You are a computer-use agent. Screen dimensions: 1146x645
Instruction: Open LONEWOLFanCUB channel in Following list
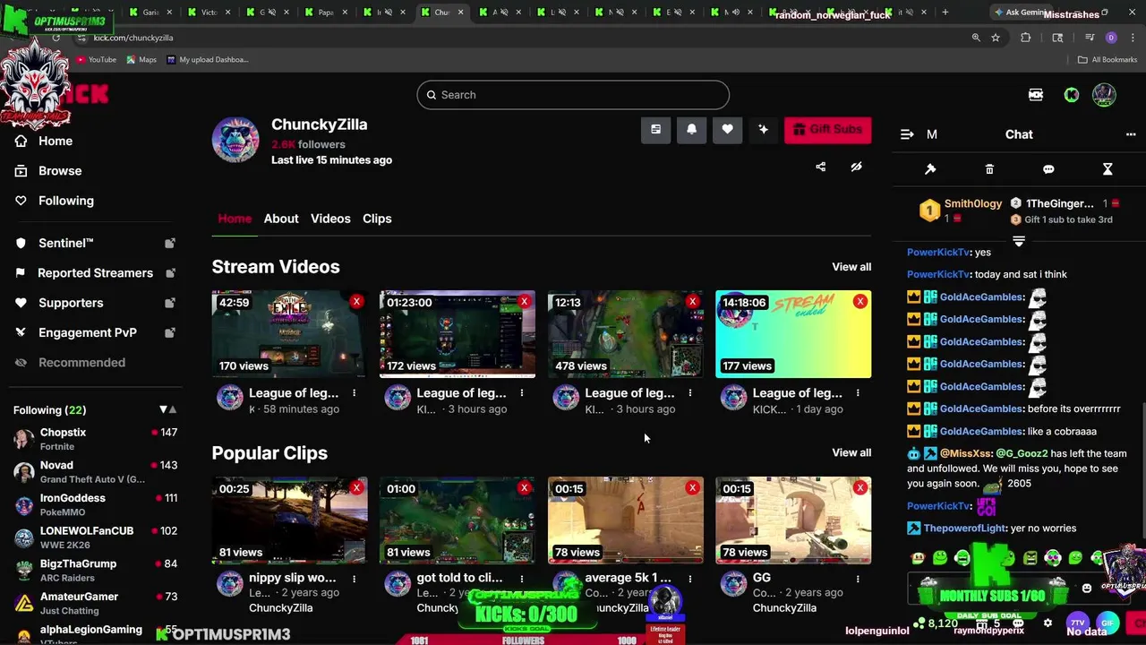click(x=94, y=537)
